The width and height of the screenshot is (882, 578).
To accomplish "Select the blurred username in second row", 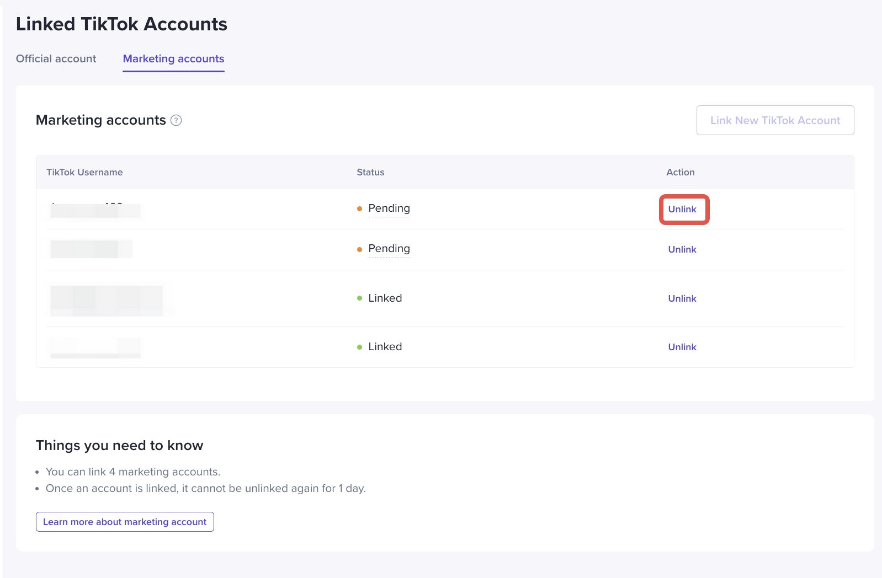I will coord(91,249).
